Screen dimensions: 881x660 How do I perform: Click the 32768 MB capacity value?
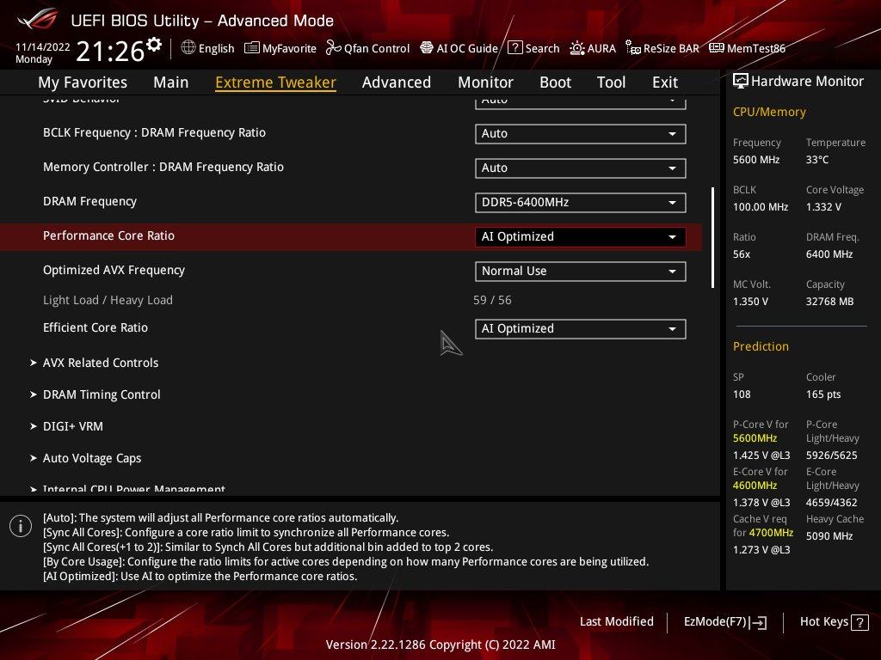point(830,302)
